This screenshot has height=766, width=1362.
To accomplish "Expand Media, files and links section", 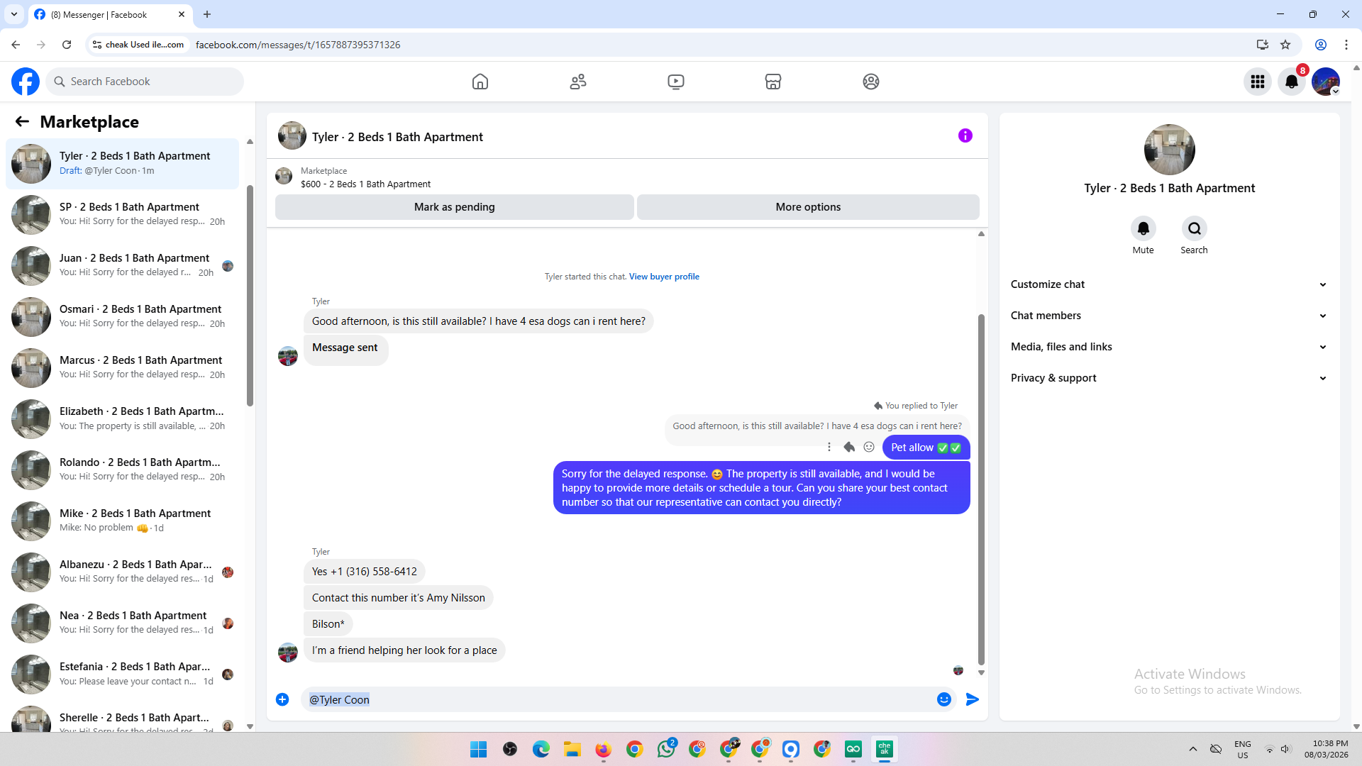I will point(1168,347).
